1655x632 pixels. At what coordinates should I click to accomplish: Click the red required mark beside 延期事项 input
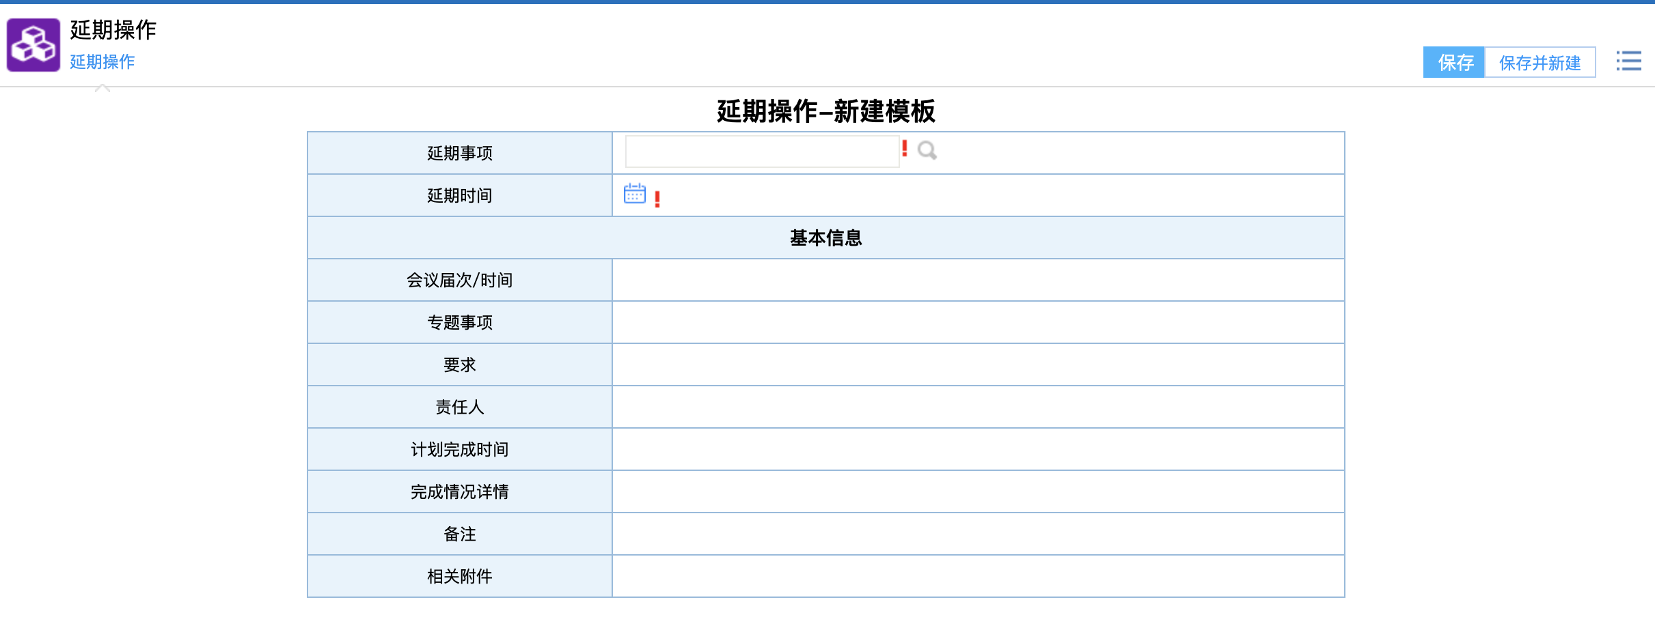click(905, 148)
